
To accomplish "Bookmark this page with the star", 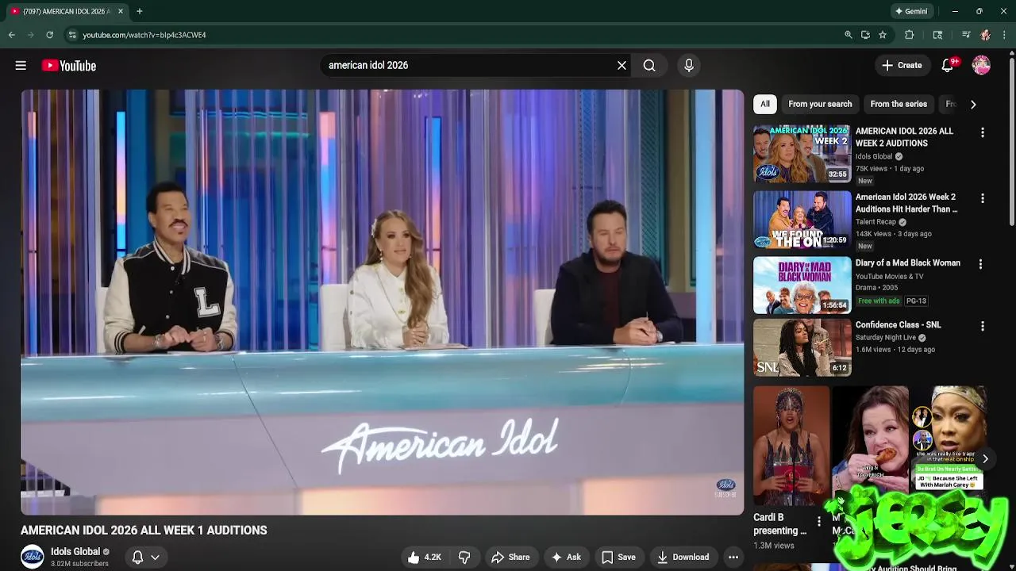I will click(x=883, y=35).
